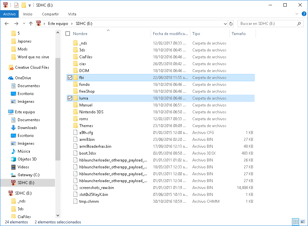This screenshot has height=226, width=308.
Task: Open Quick Access Toolbar customize dropdown
Action: pos(29,5)
